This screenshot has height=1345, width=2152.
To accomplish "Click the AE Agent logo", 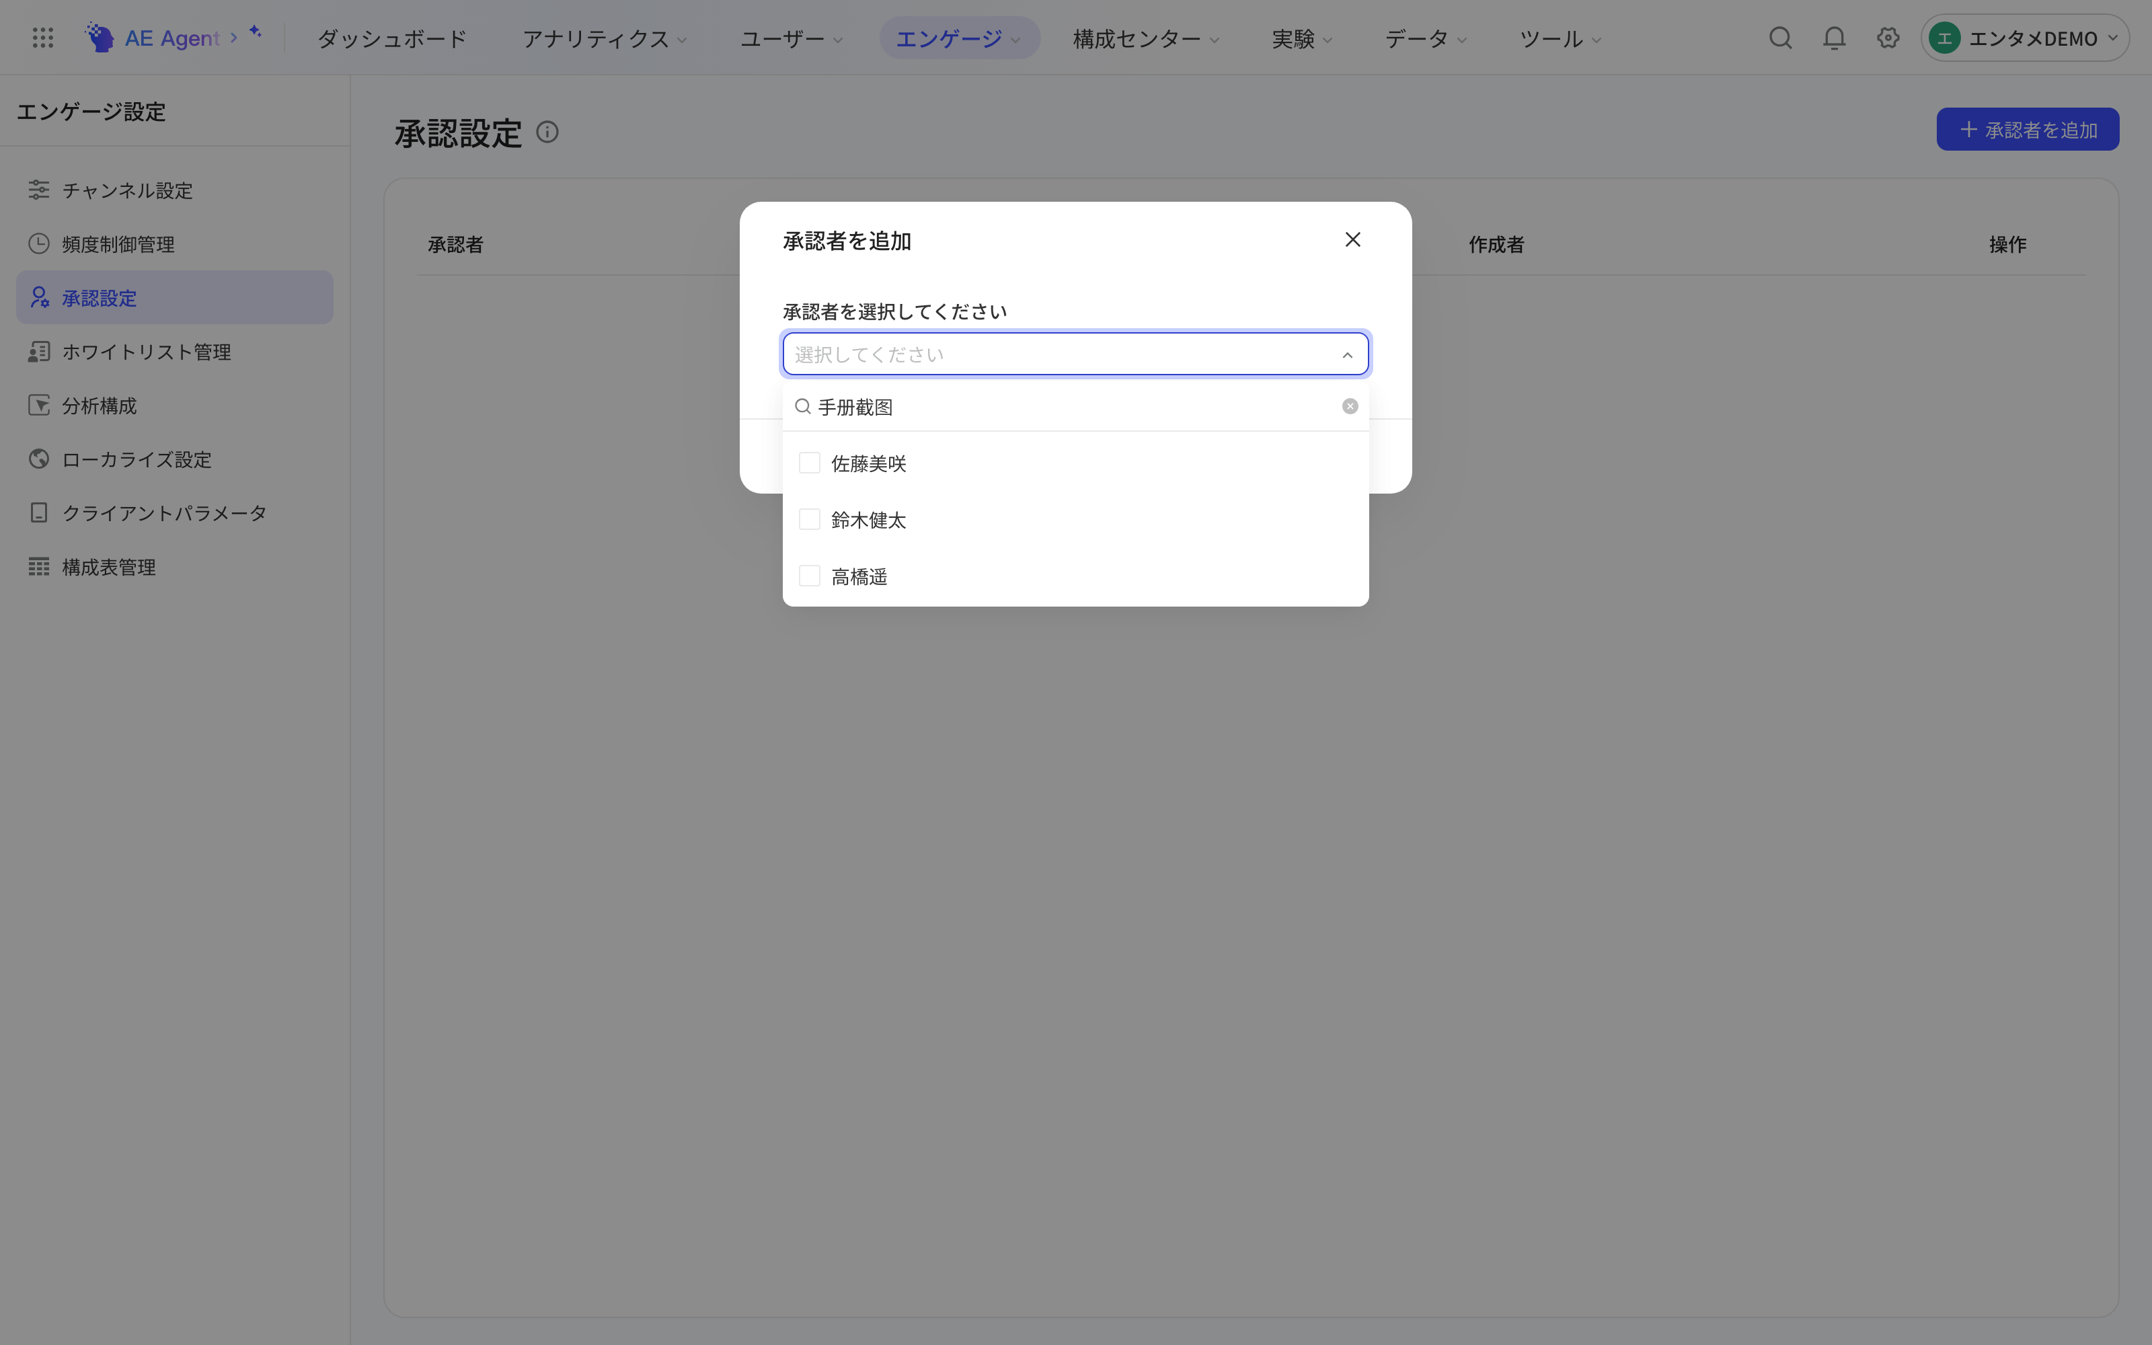I will click(x=152, y=38).
